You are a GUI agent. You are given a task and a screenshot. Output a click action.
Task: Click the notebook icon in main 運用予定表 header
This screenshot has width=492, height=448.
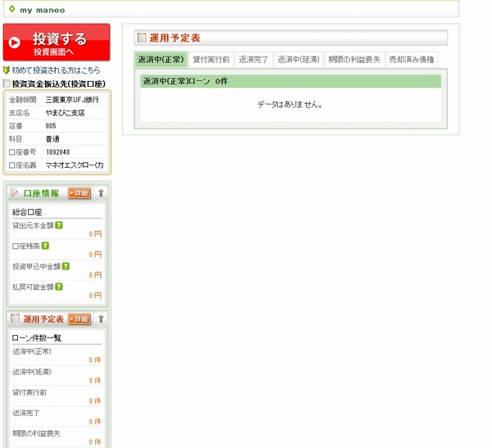coord(142,38)
